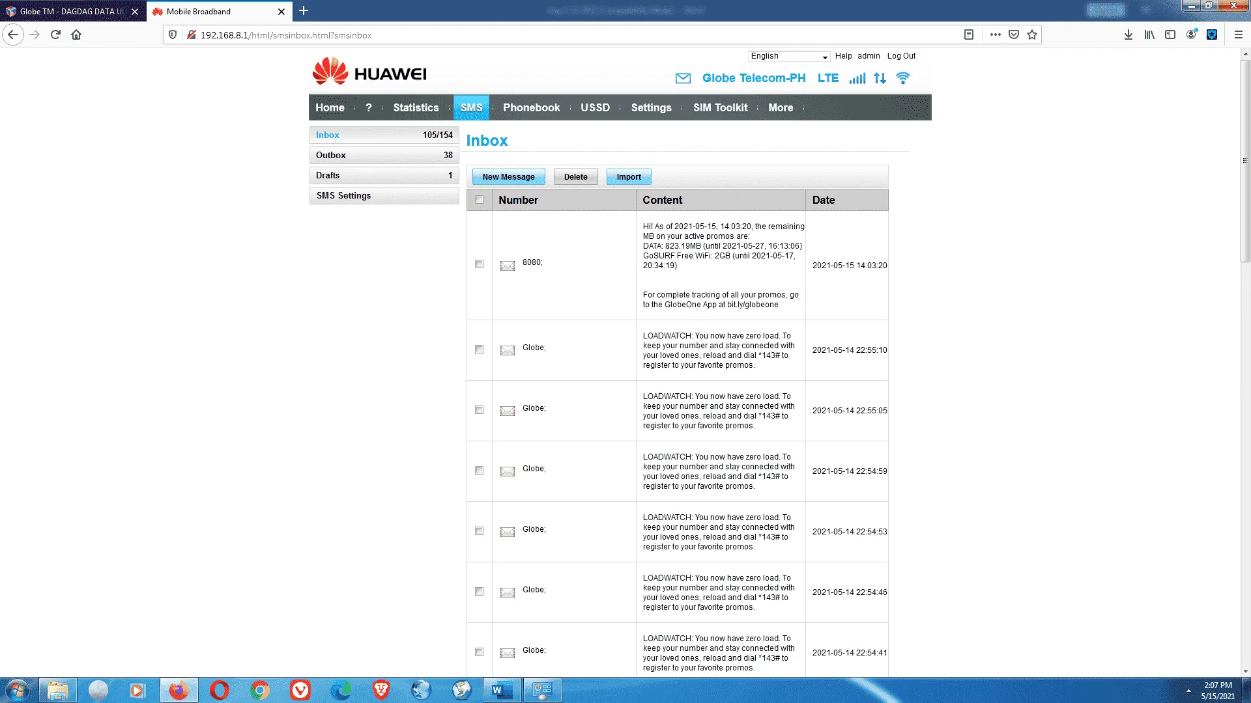Click the connection security shield icon
This screenshot has height=703, width=1251.
coord(173,34)
